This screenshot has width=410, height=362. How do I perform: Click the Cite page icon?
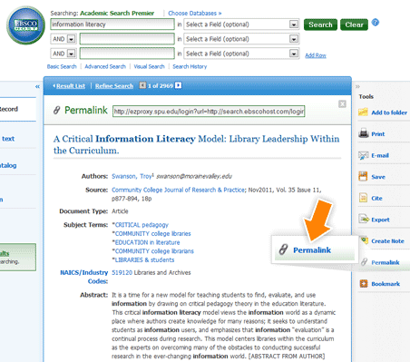coord(363,198)
